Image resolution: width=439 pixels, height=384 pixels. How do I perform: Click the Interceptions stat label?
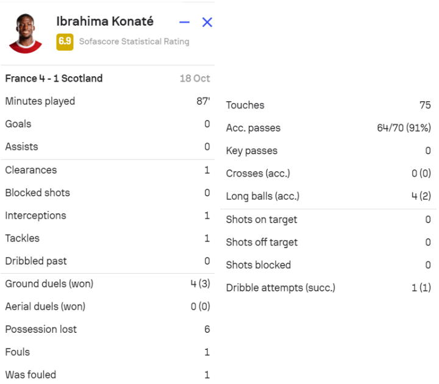[x=35, y=216]
